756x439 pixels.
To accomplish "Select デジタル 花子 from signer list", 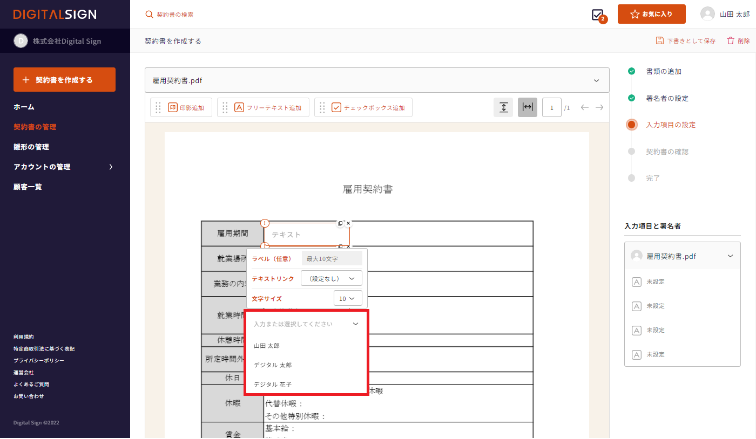I will point(273,385).
